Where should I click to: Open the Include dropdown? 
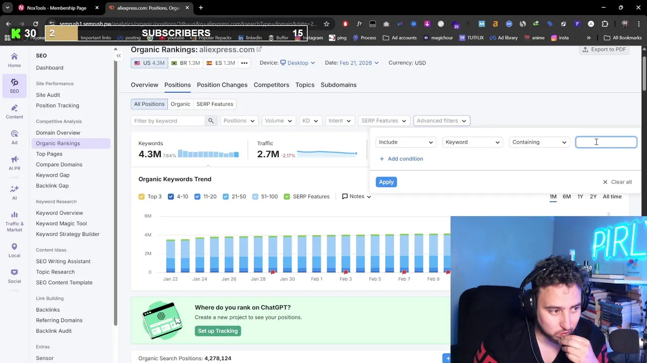406,142
